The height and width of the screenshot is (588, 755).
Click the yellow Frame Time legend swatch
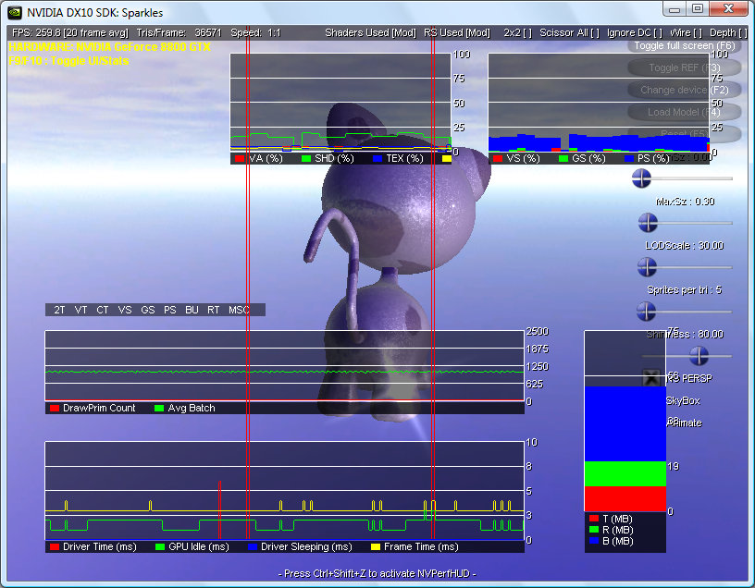pos(375,546)
